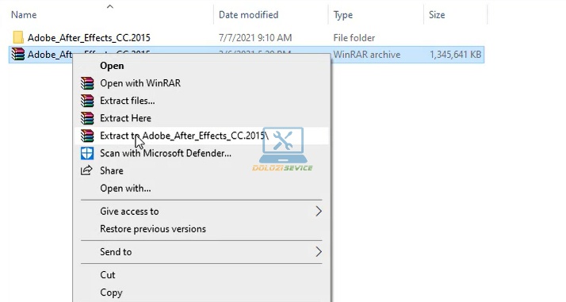Expand the Give access to submenu arrow

coord(319,212)
